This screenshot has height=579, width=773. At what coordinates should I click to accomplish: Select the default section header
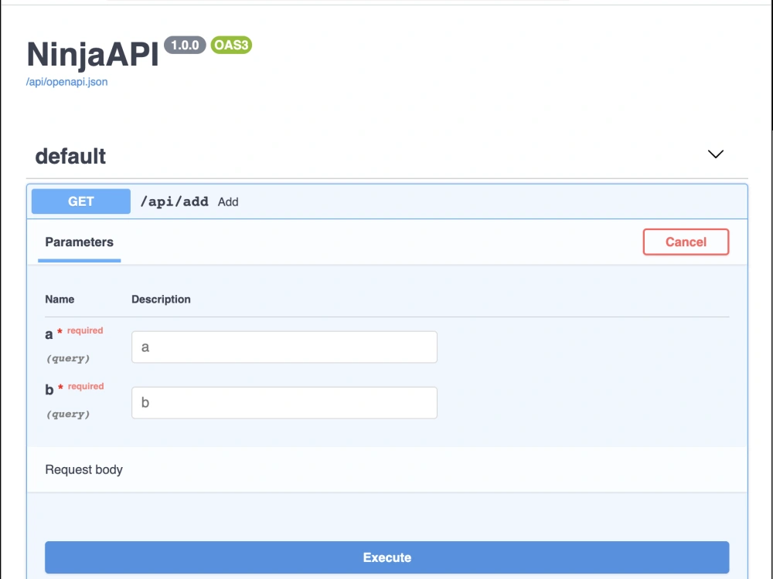click(x=70, y=156)
